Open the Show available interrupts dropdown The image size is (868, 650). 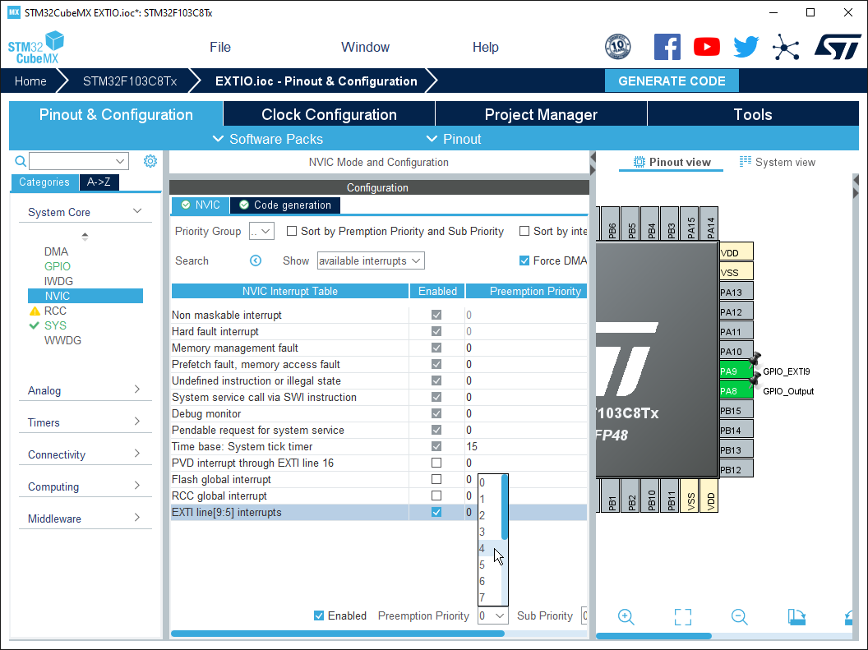tap(371, 260)
